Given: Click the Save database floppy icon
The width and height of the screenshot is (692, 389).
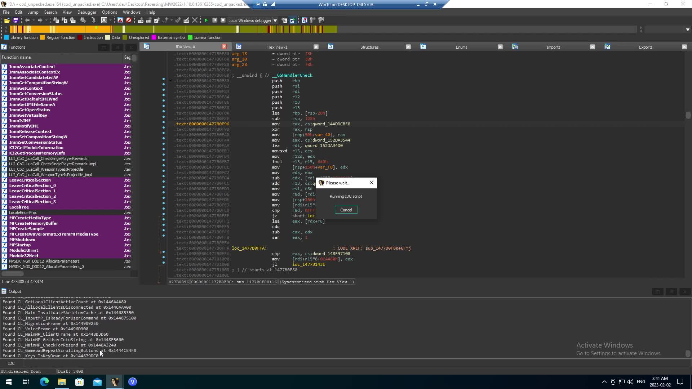Looking at the screenshot, I should point(15,21).
